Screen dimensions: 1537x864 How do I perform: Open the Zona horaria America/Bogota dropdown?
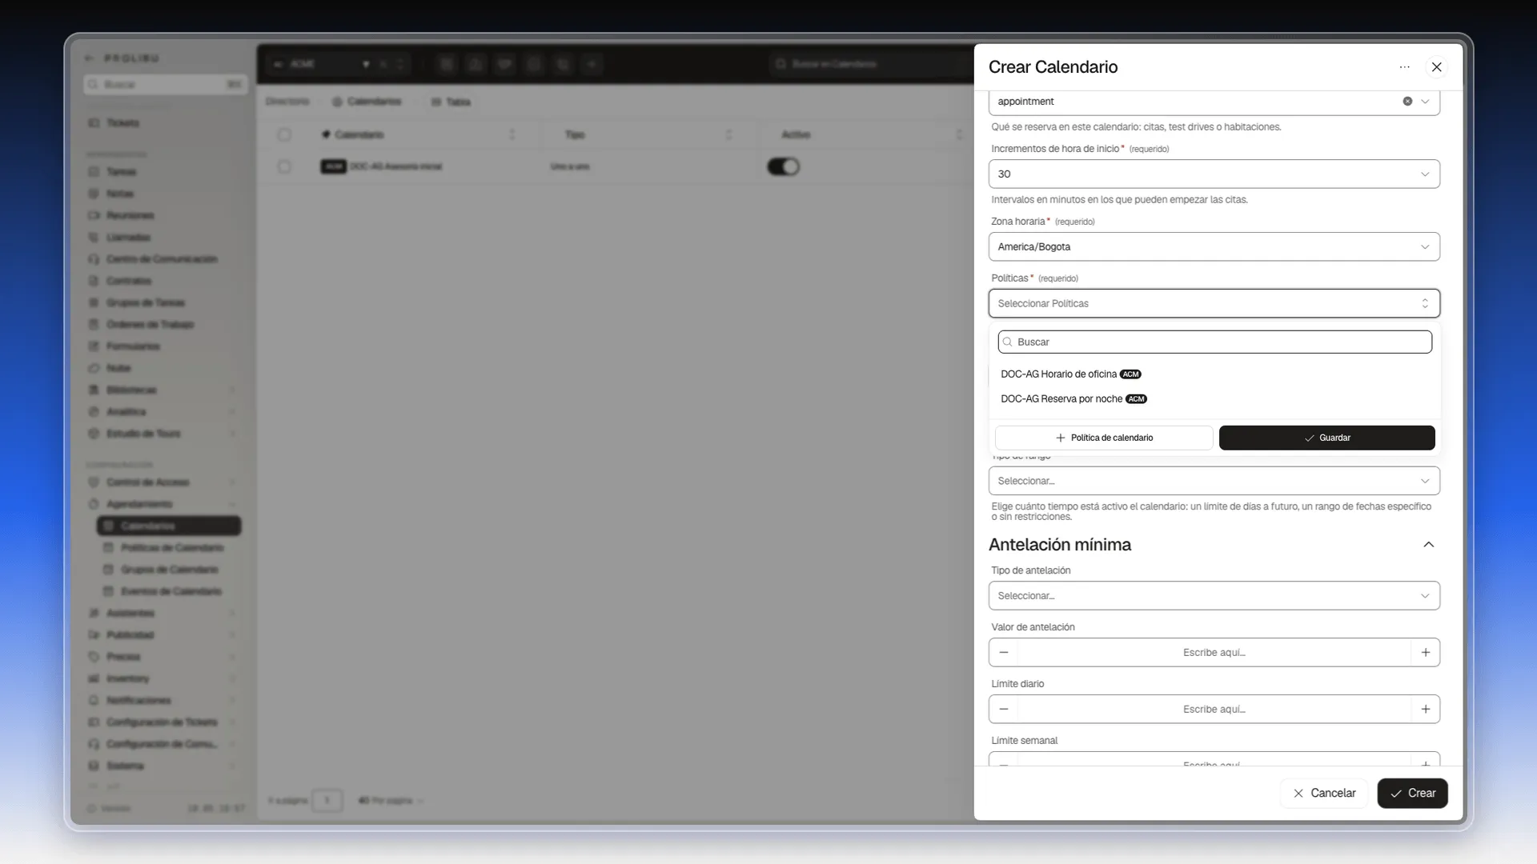[1214, 247]
